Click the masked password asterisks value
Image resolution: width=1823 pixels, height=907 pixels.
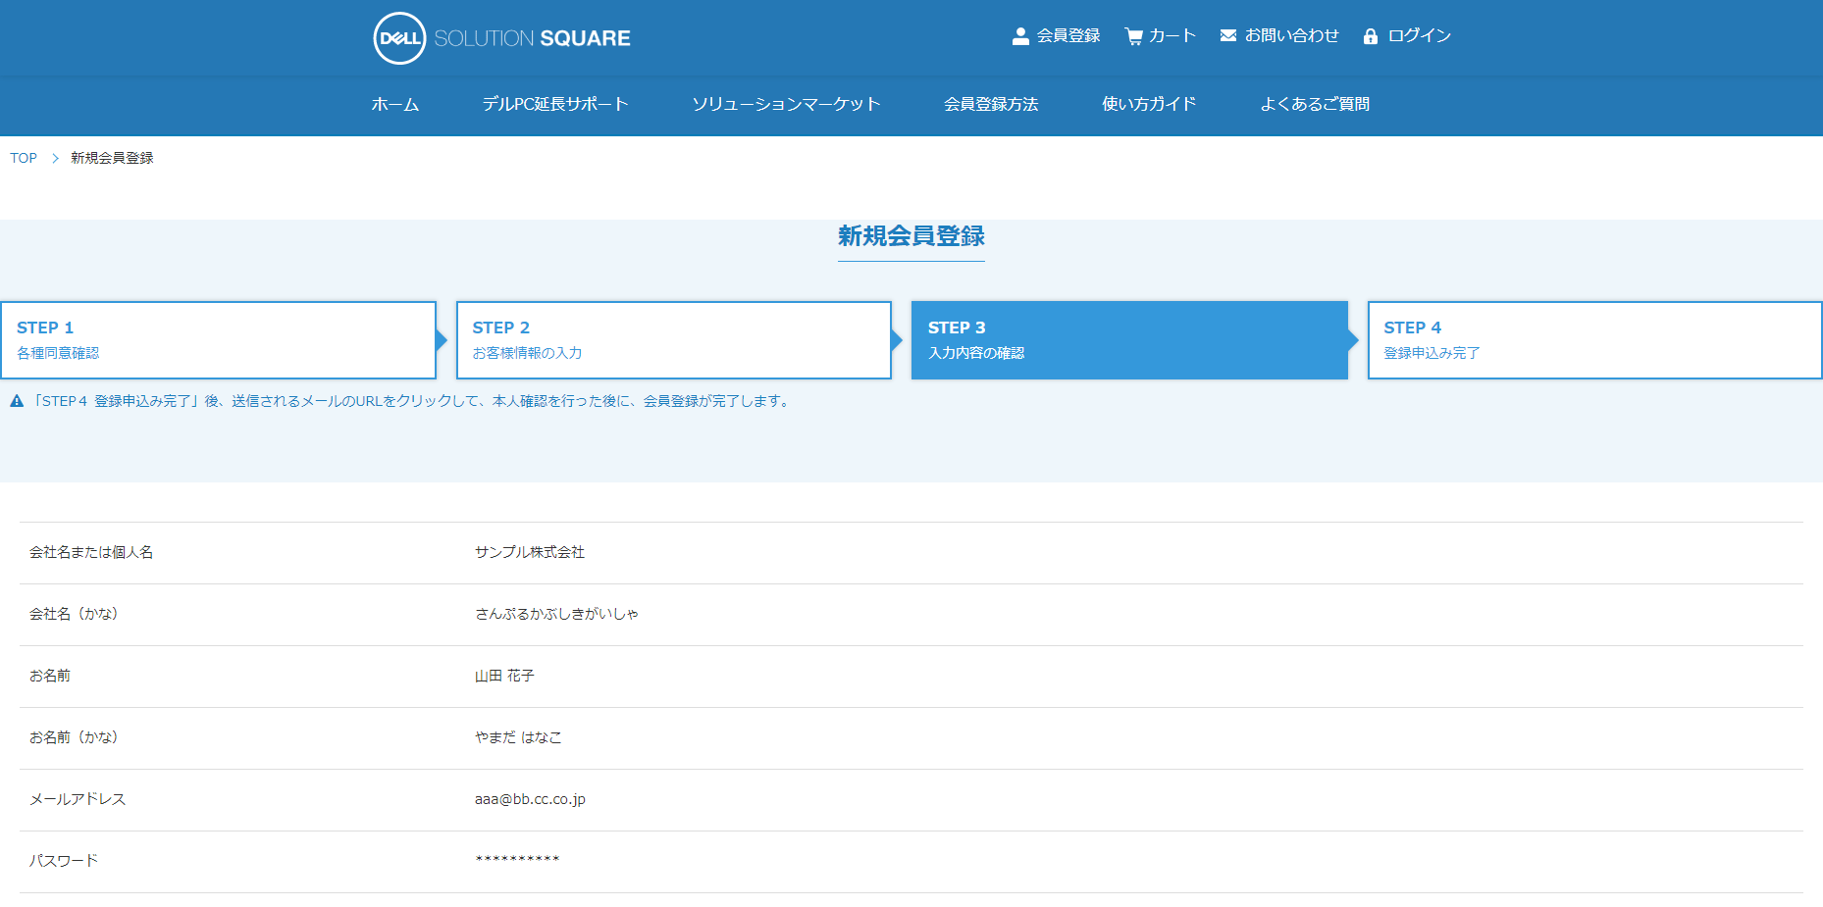coord(517,860)
